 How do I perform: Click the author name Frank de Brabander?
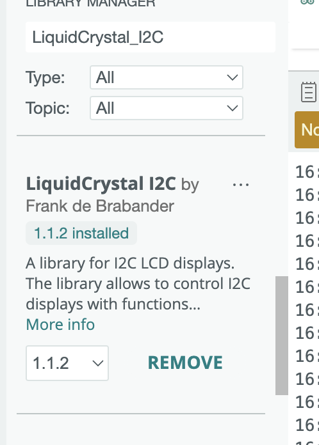coord(100,206)
